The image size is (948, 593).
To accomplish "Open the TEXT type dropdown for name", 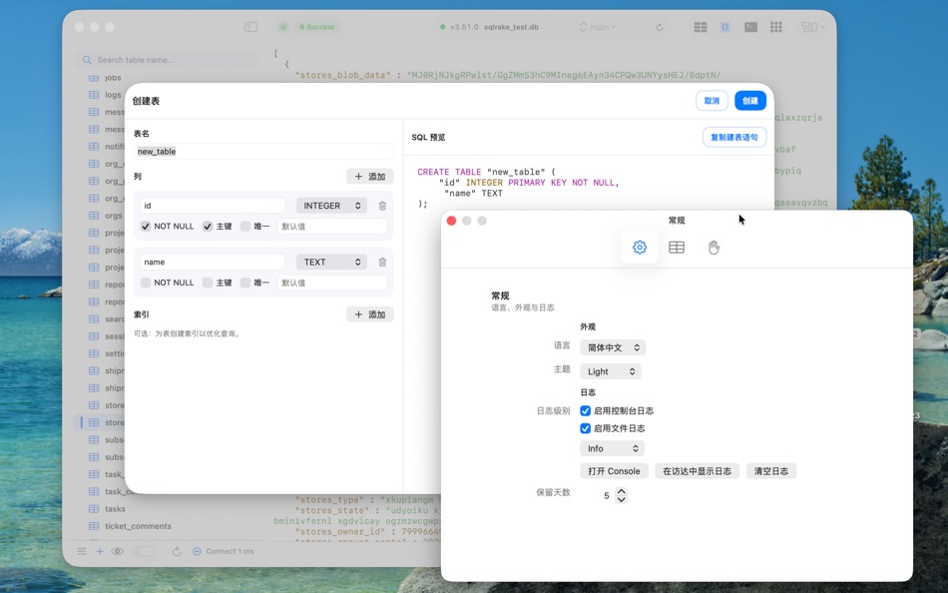I will click(x=331, y=262).
